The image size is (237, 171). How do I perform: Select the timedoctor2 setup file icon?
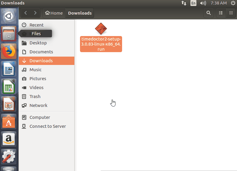(101, 29)
